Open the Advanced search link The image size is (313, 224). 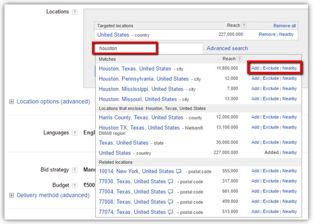pyautogui.click(x=227, y=48)
